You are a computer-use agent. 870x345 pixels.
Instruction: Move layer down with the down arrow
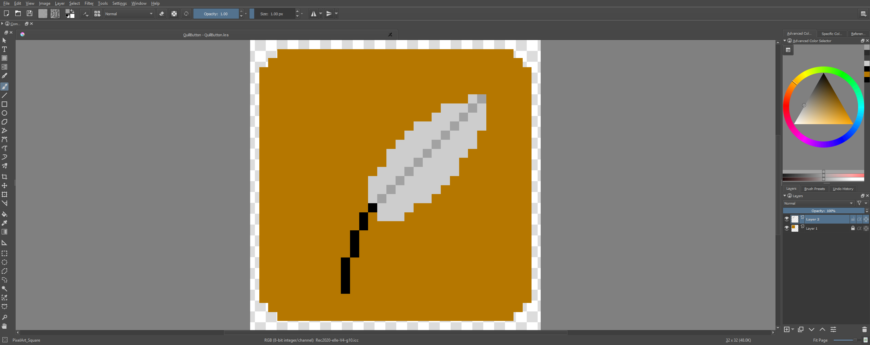[812, 329]
